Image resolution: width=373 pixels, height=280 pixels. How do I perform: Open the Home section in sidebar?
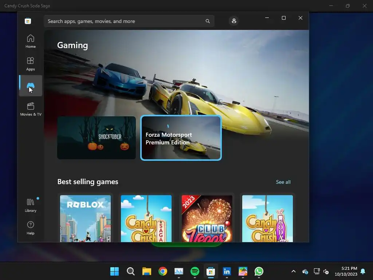coord(31,42)
